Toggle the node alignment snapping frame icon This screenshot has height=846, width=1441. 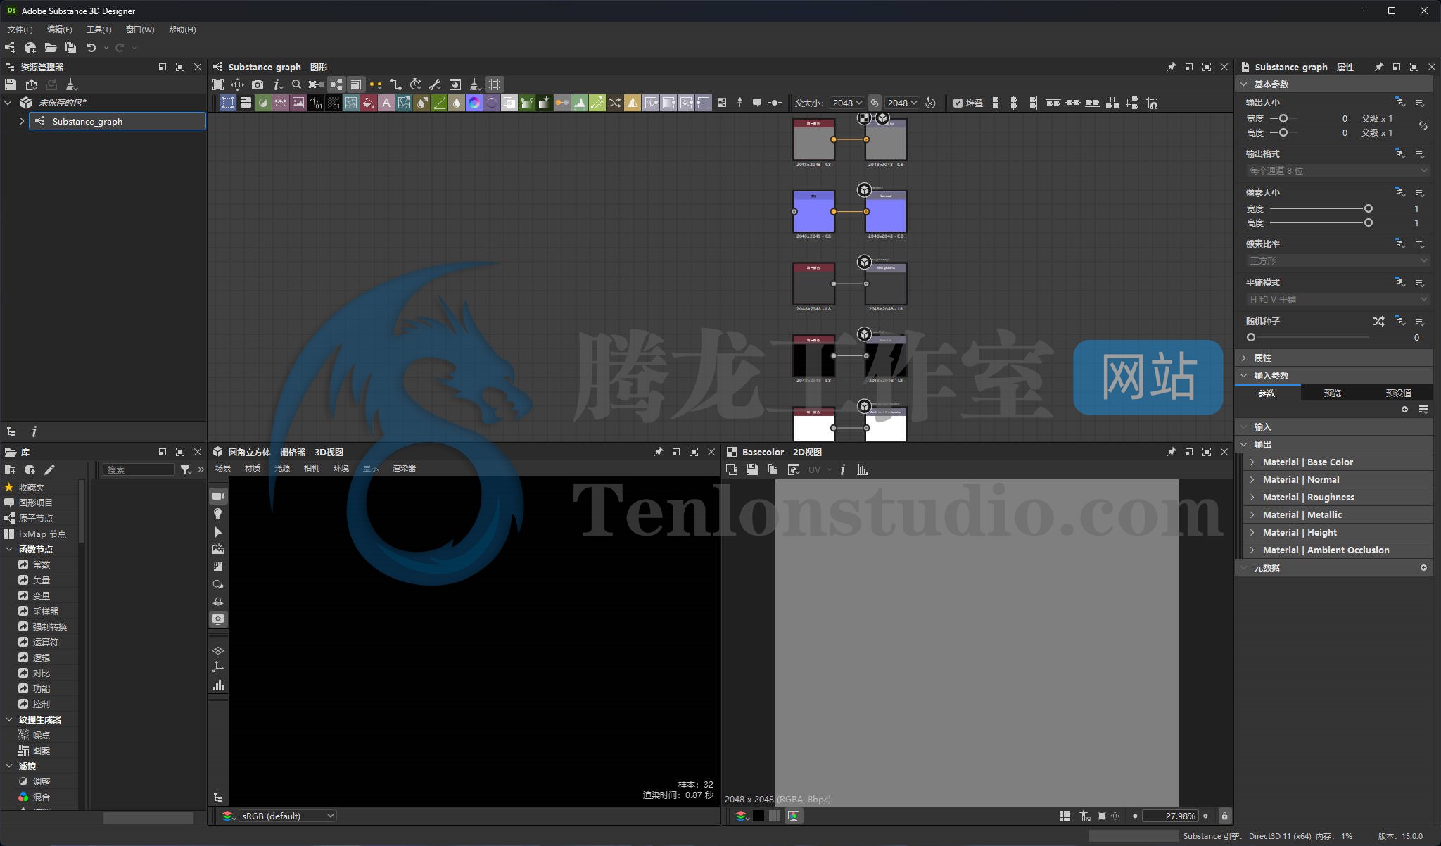click(x=495, y=84)
